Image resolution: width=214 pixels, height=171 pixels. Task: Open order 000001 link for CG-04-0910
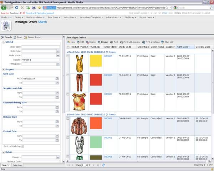108,119
